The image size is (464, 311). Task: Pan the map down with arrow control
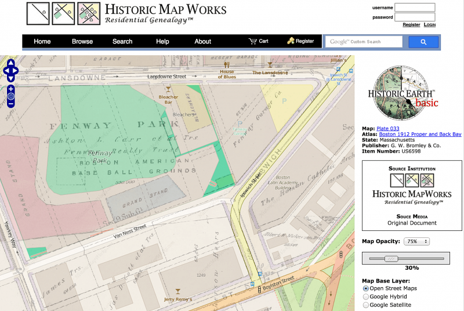click(10, 78)
